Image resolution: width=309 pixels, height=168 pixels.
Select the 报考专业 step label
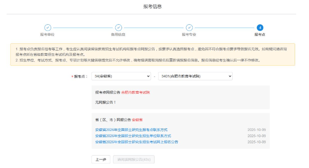tap(189, 35)
